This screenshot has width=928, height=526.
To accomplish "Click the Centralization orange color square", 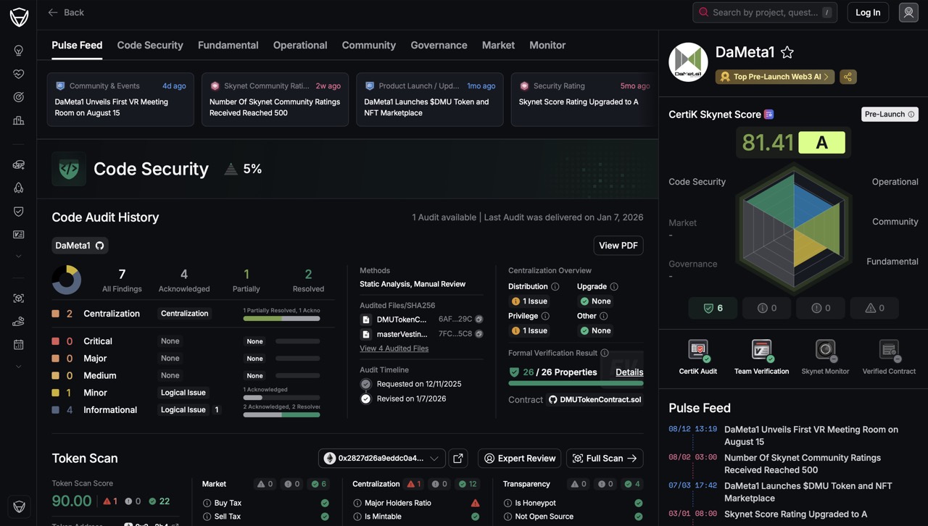I will pos(56,314).
